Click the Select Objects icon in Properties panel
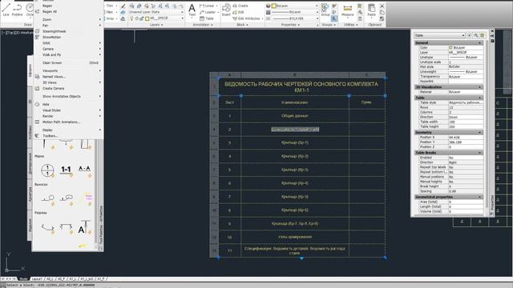 point(476,35)
